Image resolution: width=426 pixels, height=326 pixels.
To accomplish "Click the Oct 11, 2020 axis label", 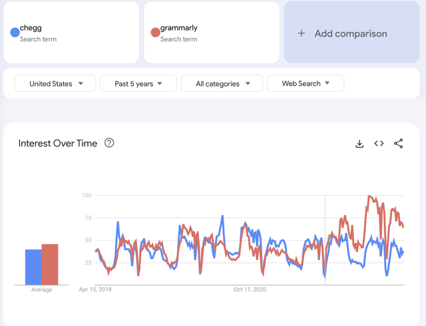I will (250, 289).
